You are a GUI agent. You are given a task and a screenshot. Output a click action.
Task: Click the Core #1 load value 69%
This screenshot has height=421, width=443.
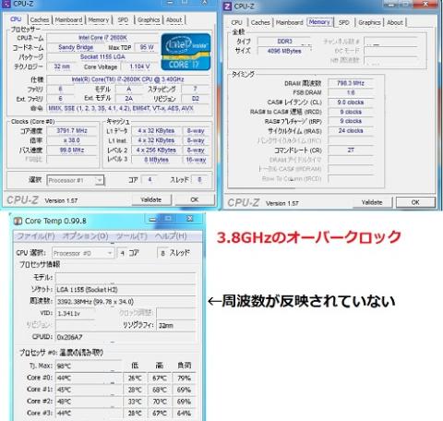[184, 390]
